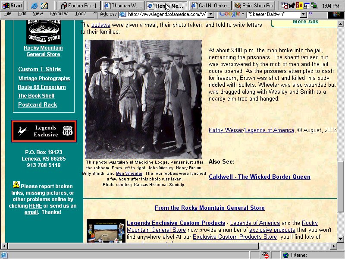The image size is (345, 259).
Task: Open the Google toolbar logo menu
Action: (232, 14)
